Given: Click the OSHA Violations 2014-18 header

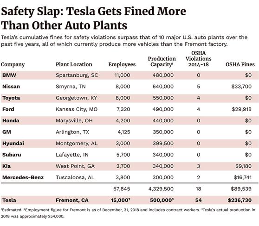Looking at the screenshot, I should tap(198, 59).
